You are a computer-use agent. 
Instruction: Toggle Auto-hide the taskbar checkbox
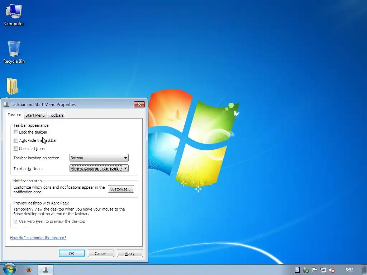(x=16, y=140)
